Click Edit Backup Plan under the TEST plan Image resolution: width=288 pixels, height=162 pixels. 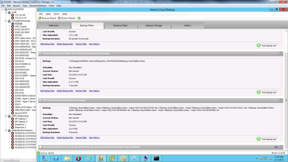click(47, 138)
